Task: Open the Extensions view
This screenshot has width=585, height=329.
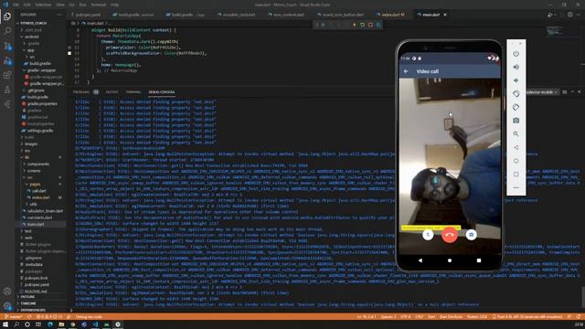Action: [7, 75]
